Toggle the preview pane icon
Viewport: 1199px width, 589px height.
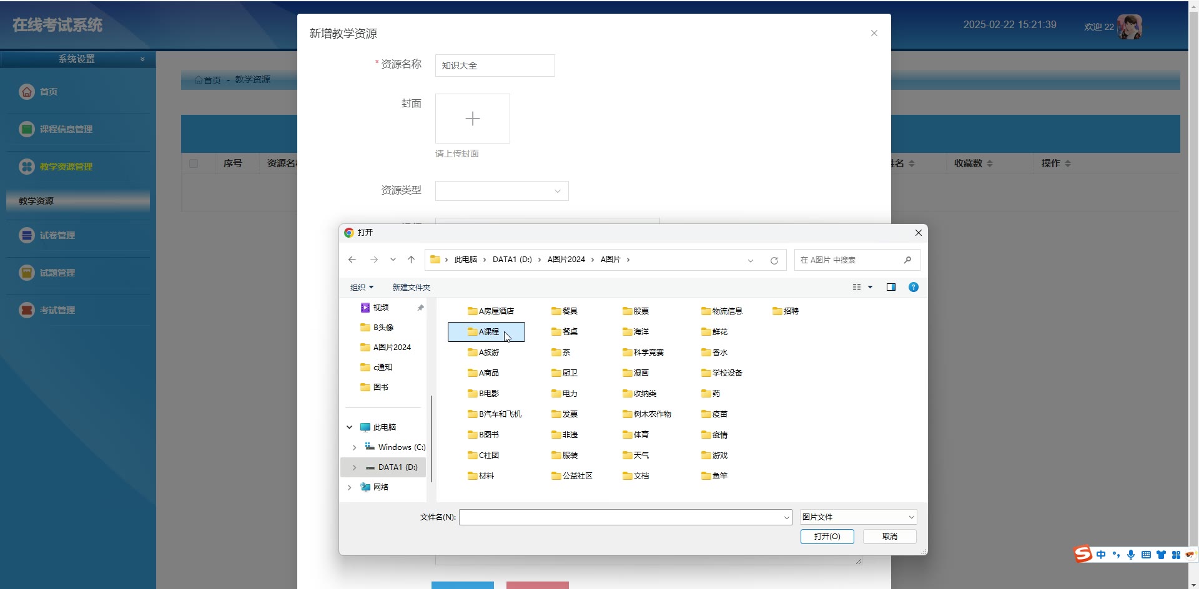891,287
